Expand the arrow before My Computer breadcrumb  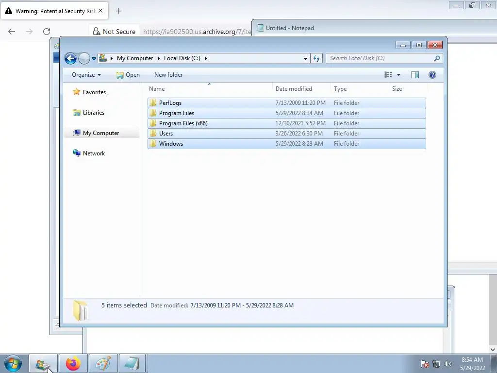pyautogui.click(x=112, y=58)
